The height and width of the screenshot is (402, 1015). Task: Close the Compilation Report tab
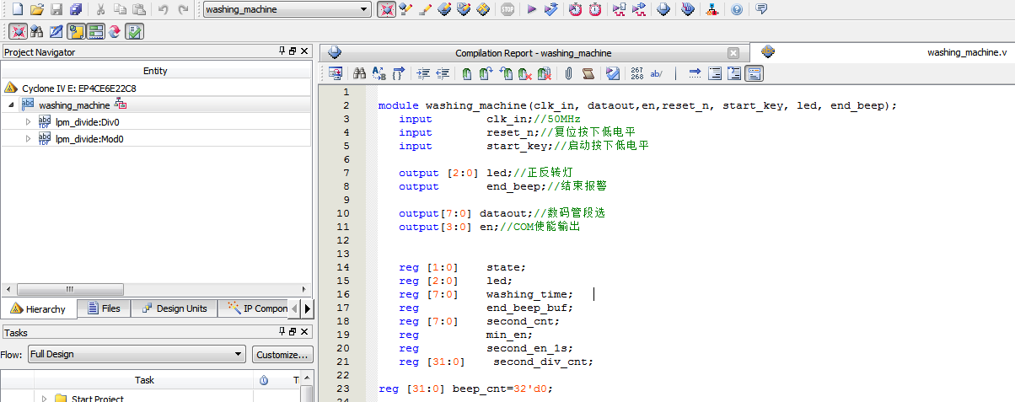[x=733, y=52]
